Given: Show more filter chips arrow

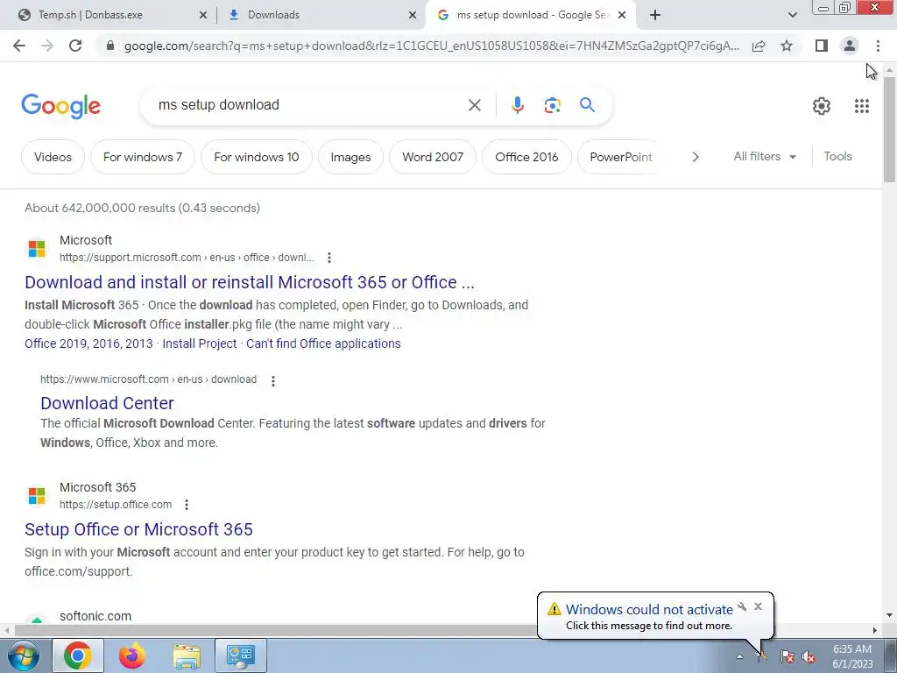Looking at the screenshot, I should tap(695, 157).
